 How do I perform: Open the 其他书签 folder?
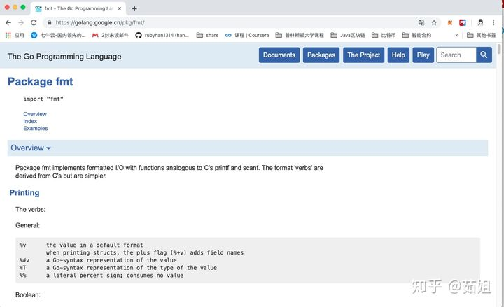(481, 35)
